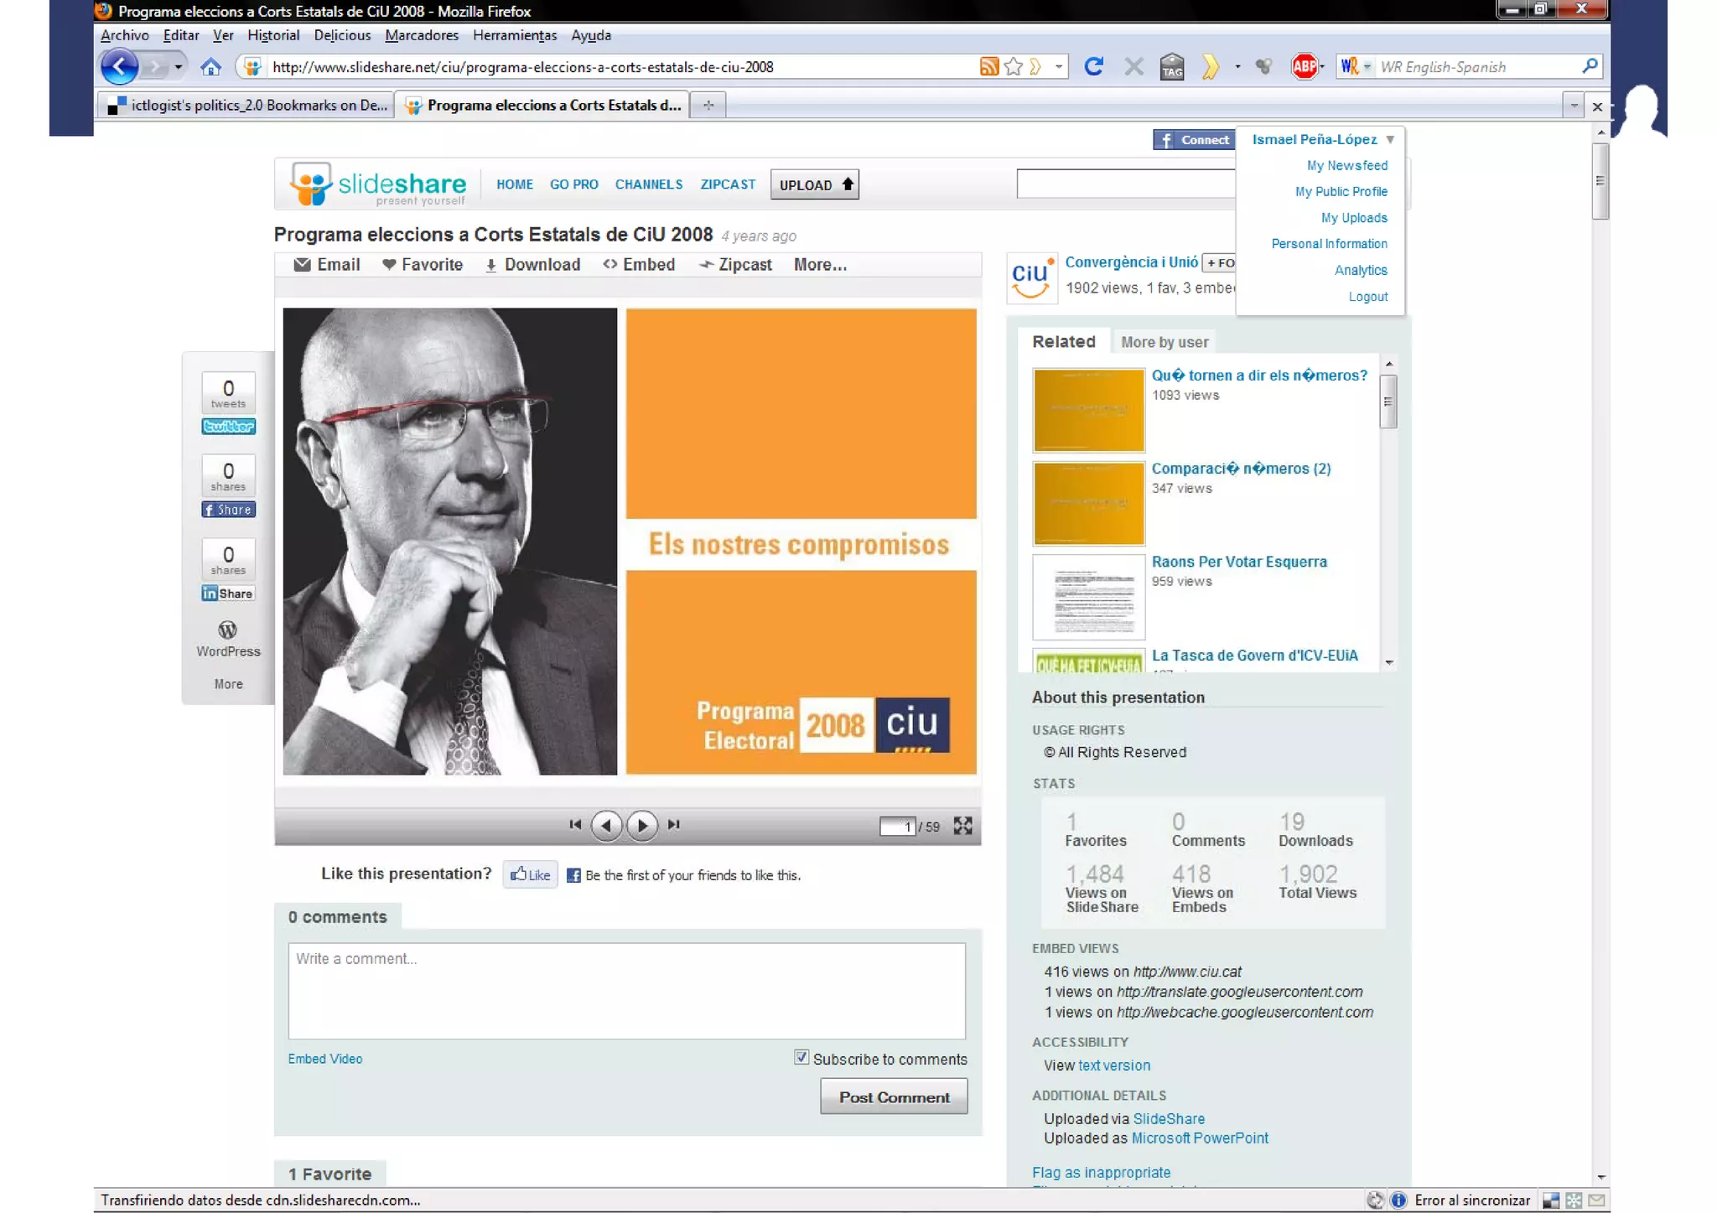Click the Firefox home icon
Viewport: 1717px width, 1213px height.
tap(210, 67)
